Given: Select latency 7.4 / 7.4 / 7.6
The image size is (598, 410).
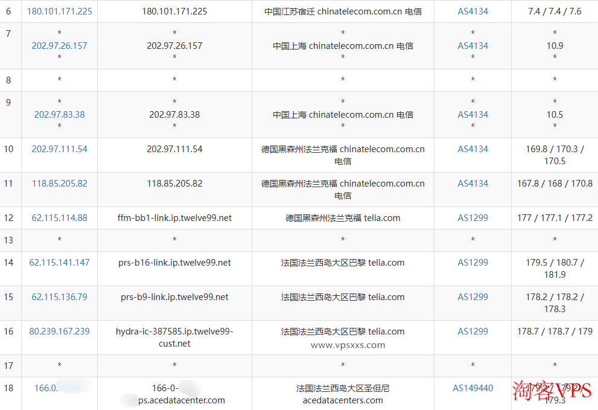Looking at the screenshot, I should (555, 11).
